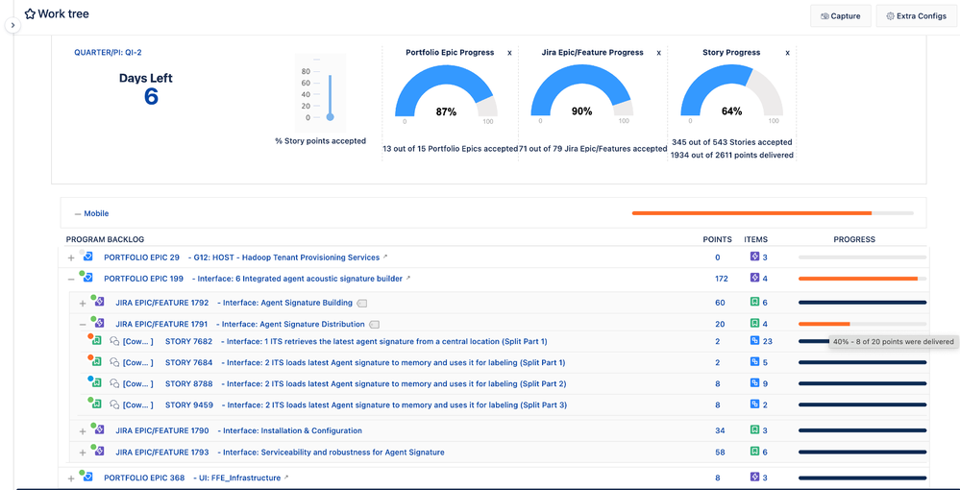The image size is (960, 490).
Task: Expand Jira Epic/Feature 1790
Action: point(83,431)
